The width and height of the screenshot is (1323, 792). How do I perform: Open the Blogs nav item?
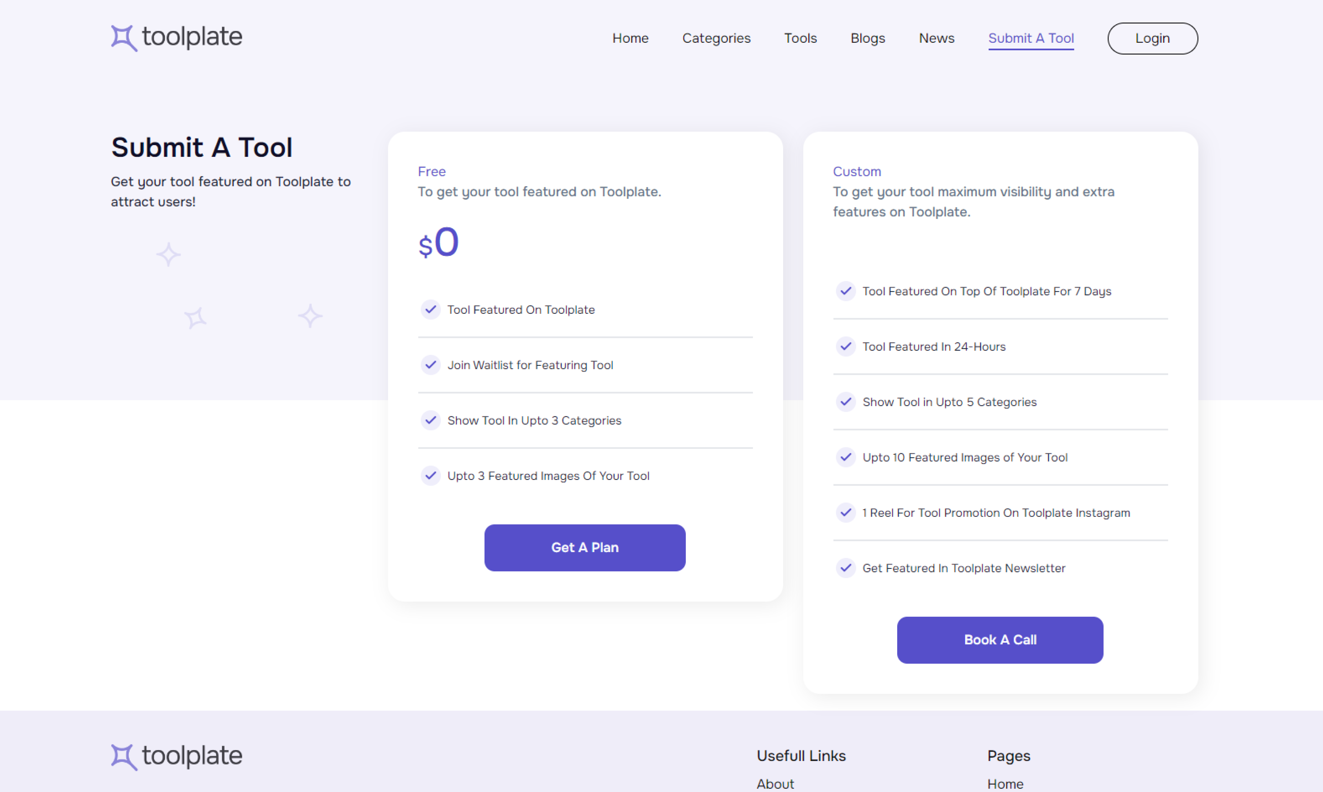[868, 38]
